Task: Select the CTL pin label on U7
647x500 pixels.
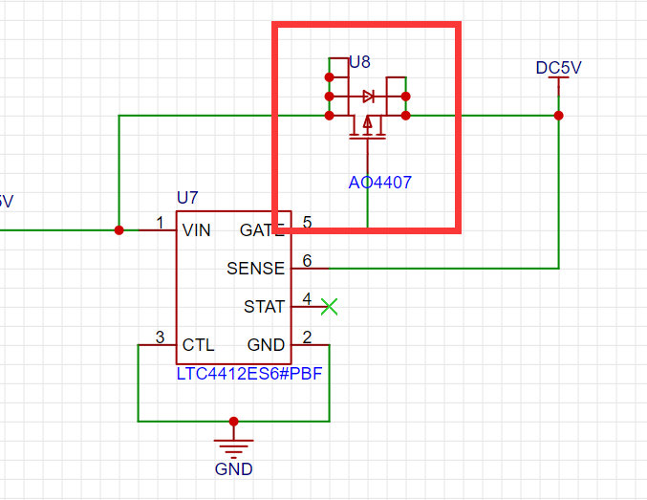Action: (x=198, y=345)
